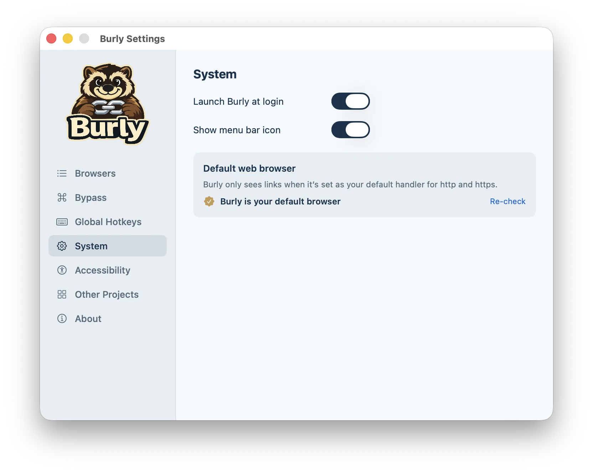
Task: Click the 'Default web browser' heading
Action: (x=249, y=168)
